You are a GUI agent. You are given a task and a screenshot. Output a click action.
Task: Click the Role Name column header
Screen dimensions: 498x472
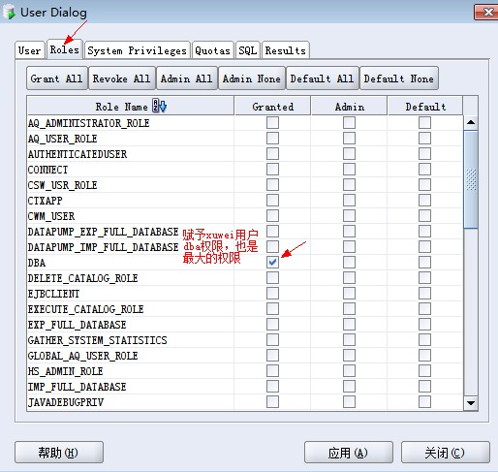pos(131,106)
